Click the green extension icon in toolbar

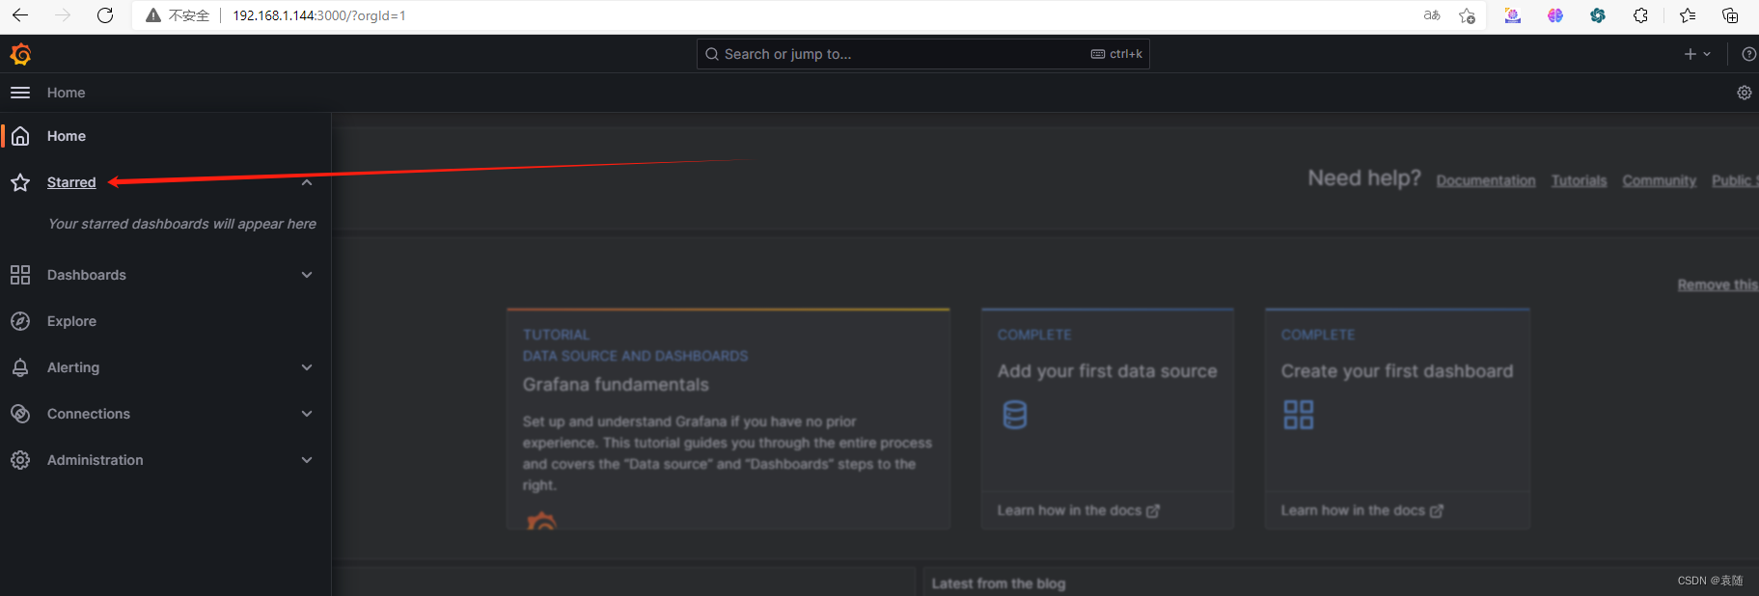[1598, 15]
